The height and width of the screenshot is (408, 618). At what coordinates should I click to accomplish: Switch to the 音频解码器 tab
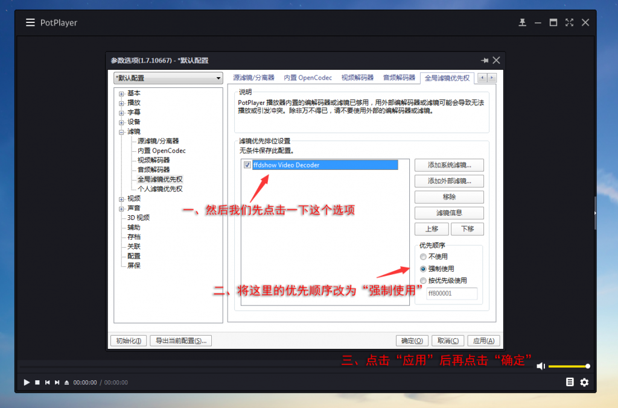399,78
